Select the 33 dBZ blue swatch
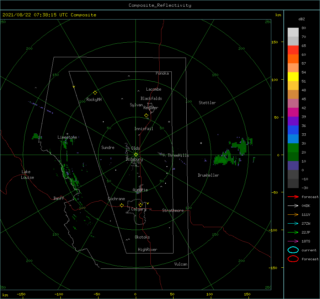Viewport: 320px width, 299px height. [x=293, y=139]
